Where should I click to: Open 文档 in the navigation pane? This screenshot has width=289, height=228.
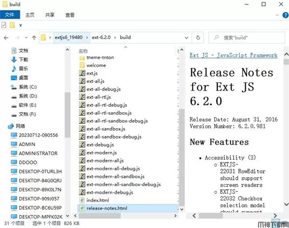tap(24, 51)
